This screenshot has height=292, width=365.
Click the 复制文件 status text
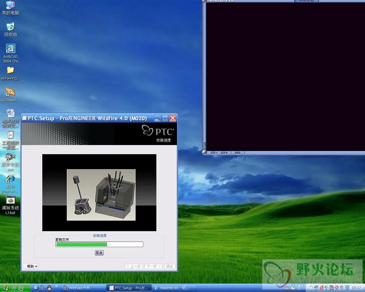click(x=62, y=239)
